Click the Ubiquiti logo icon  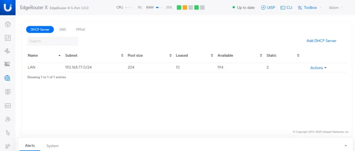pos(8,8)
